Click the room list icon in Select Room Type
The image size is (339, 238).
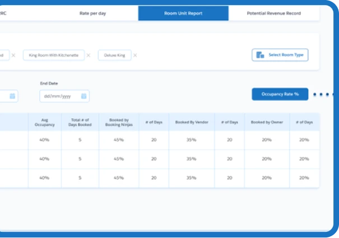pyautogui.click(x=260, y=55)
